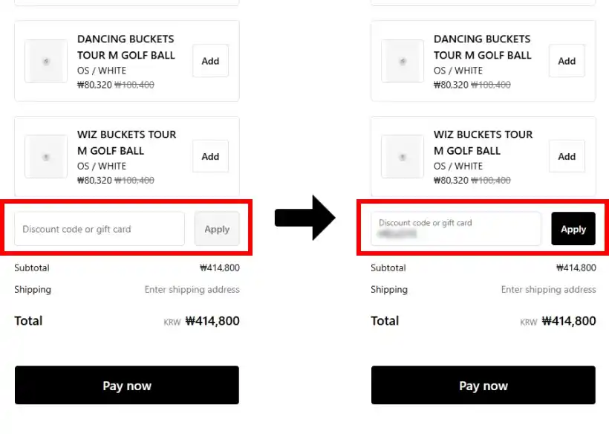
Task: Open Dancing Buckets ball thumbnail in left panel
Action: tap(46, 61)
